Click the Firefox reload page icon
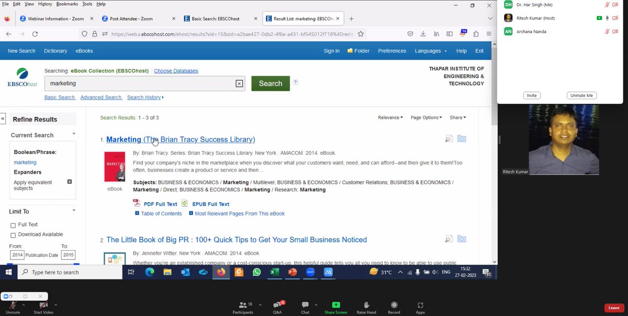 pyautogui.click(x=35, y=34)
